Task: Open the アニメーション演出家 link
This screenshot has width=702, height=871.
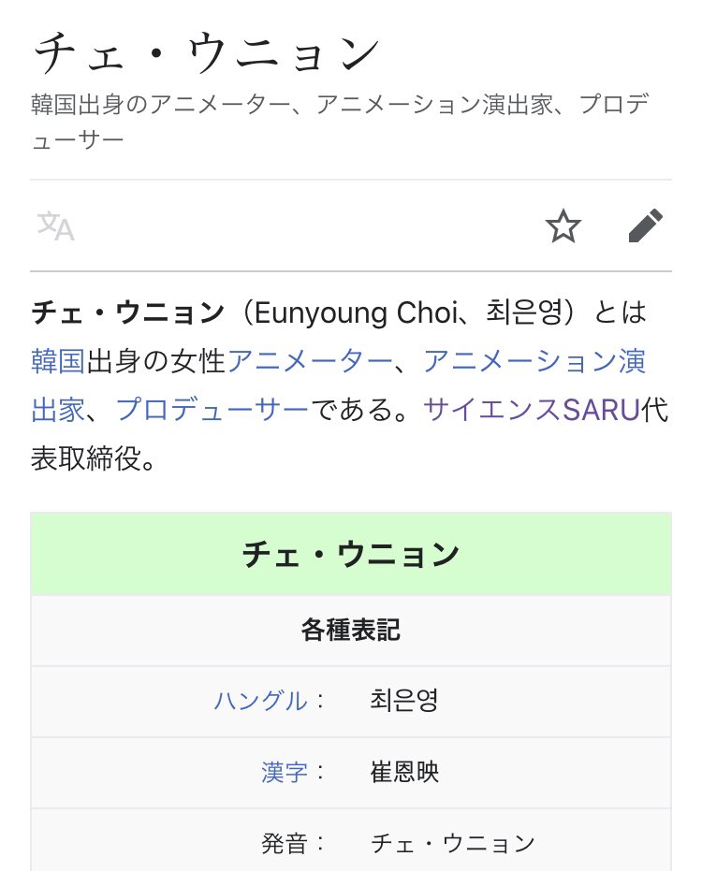Action: click(x=534, y=360)
